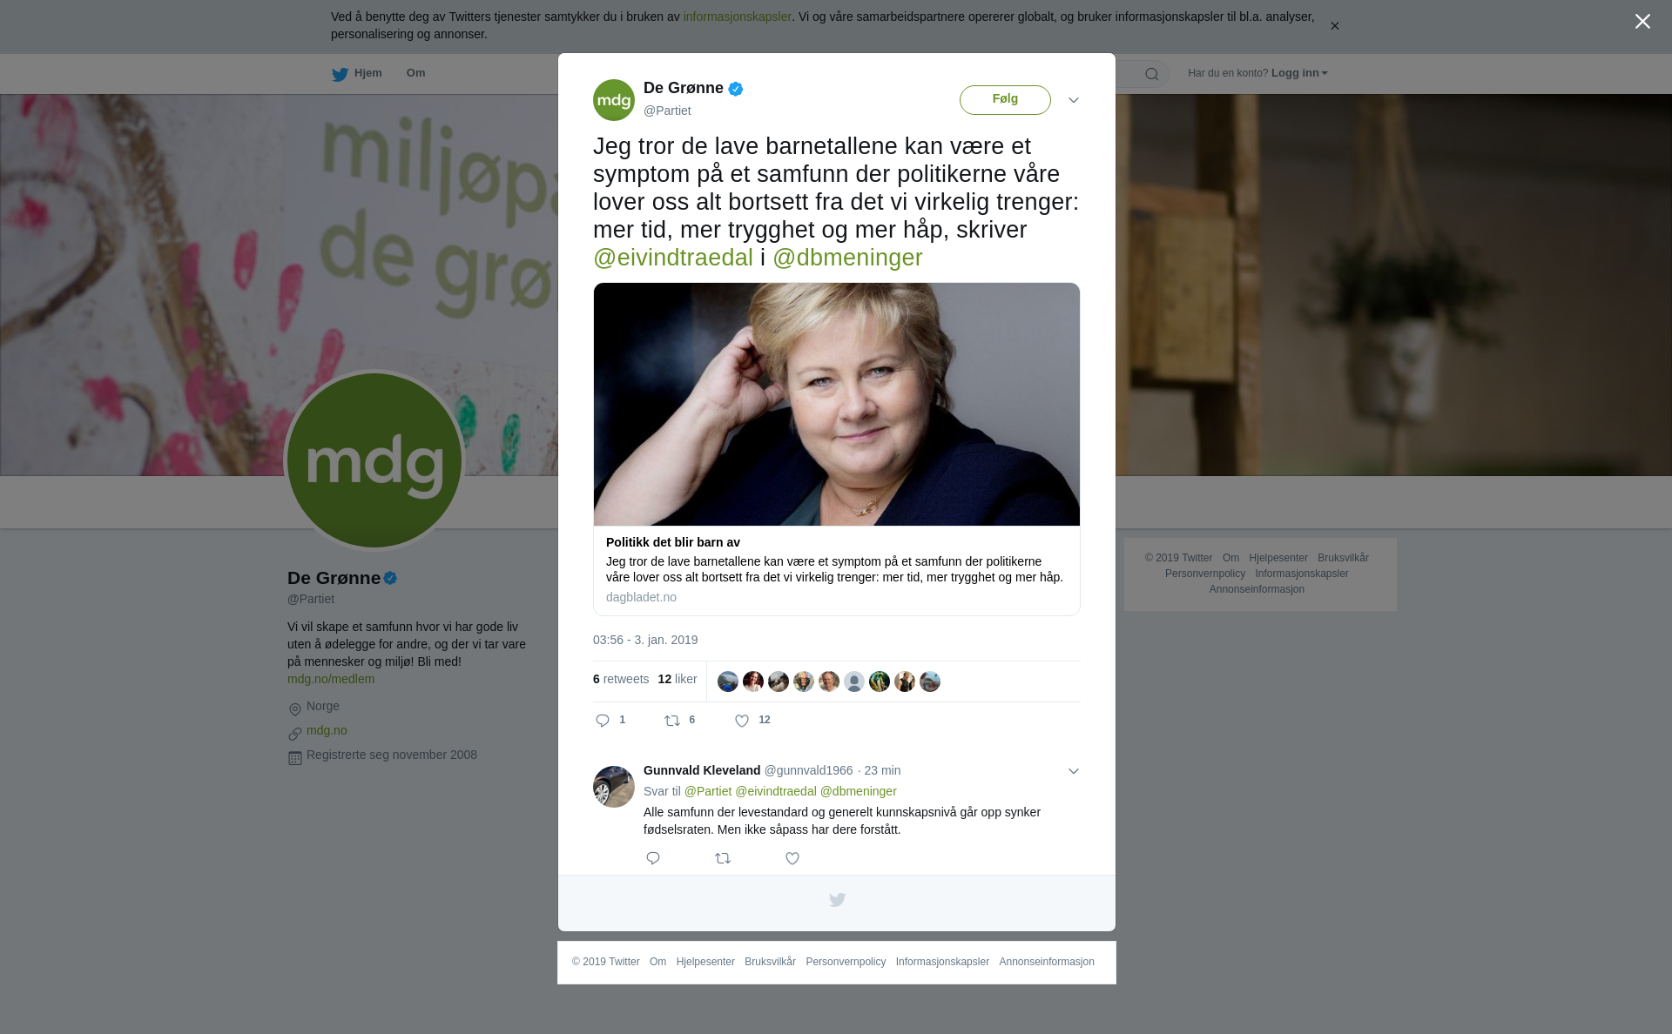Image resolution: width=1672 pixels, height=1034 pixels.
Task: Click the search magnifier icon
Action: tap(1152, 74)
